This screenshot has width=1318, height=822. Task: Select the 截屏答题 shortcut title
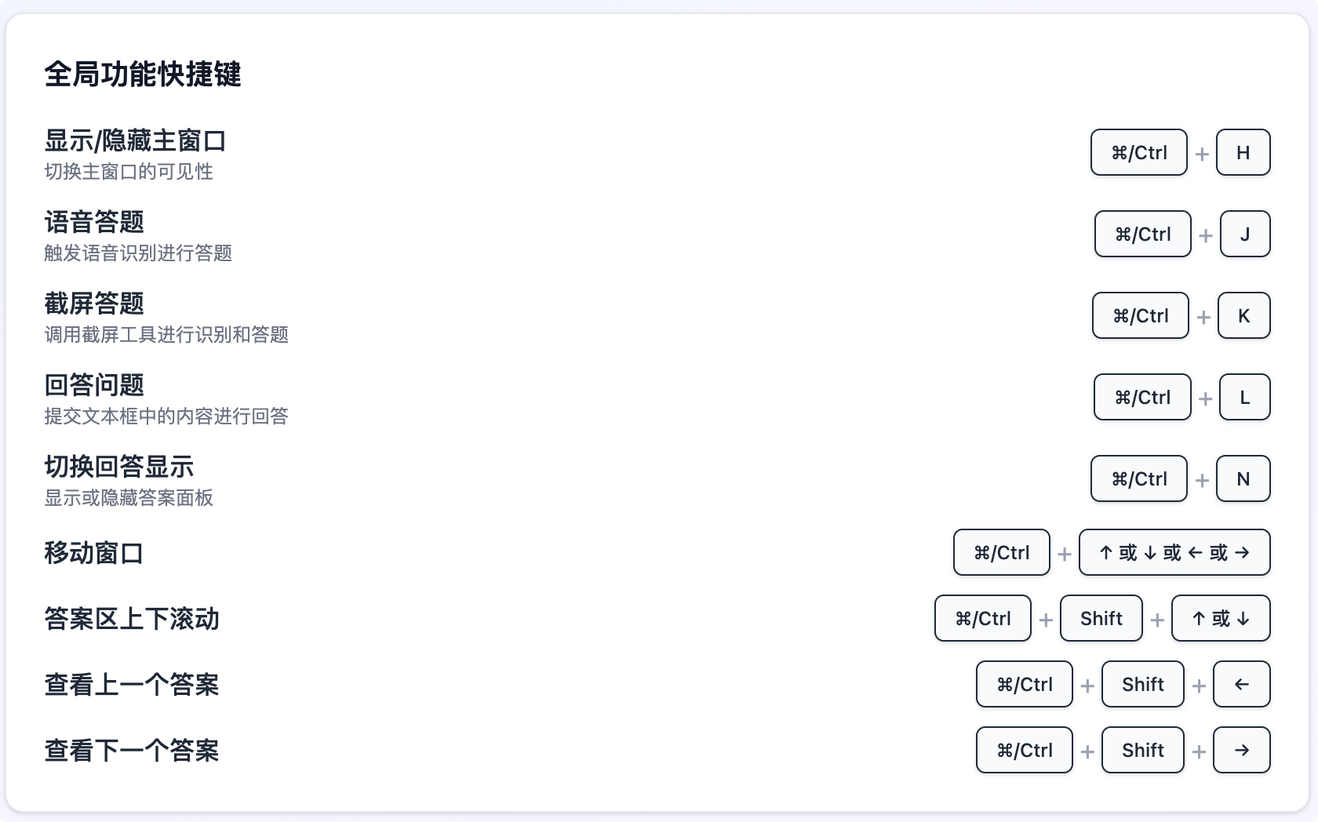[x=94, y=304]
